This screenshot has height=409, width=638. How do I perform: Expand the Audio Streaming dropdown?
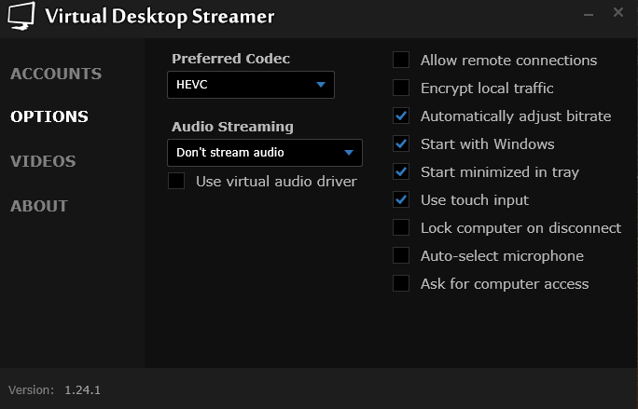[264, 152]
